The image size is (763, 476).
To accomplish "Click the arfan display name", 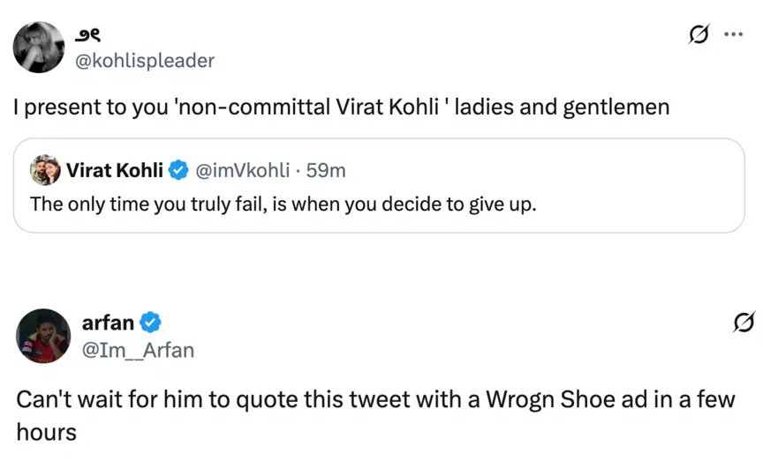I will point(107,323).
